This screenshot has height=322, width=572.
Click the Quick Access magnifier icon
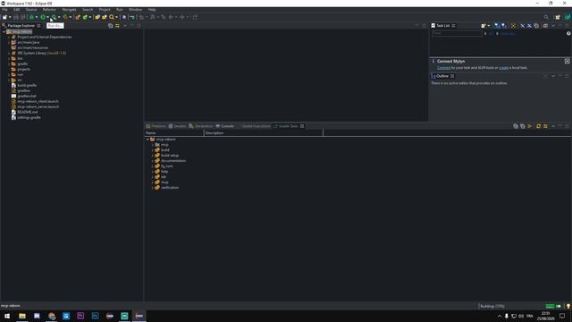[x=546, y=17]
